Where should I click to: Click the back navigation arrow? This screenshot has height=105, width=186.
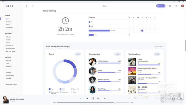tap(26, 6)
